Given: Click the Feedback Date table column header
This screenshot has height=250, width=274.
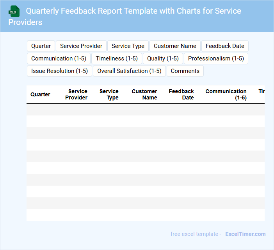Looking at the screenshot, I should coord(181,94).
